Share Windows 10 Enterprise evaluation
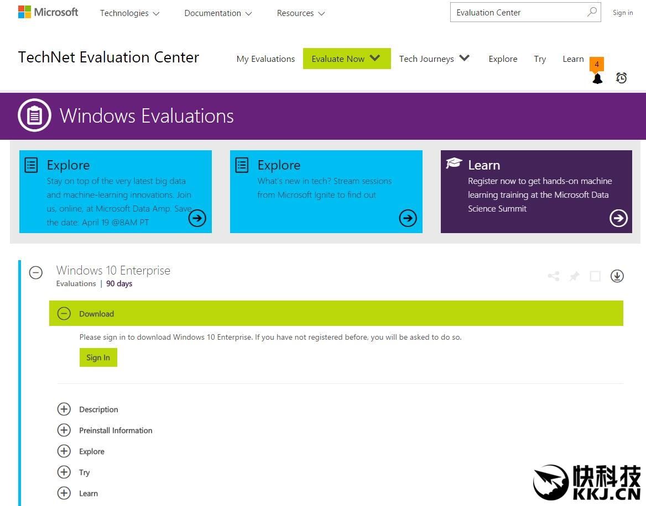Screen dimensions: 646x506 (x=553, y=276)
